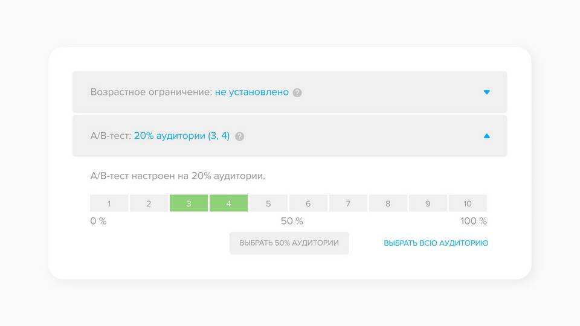The height and width of the screenshot is (326, 580).
Task: Deselect green audience segment 3
Action: 188,203
